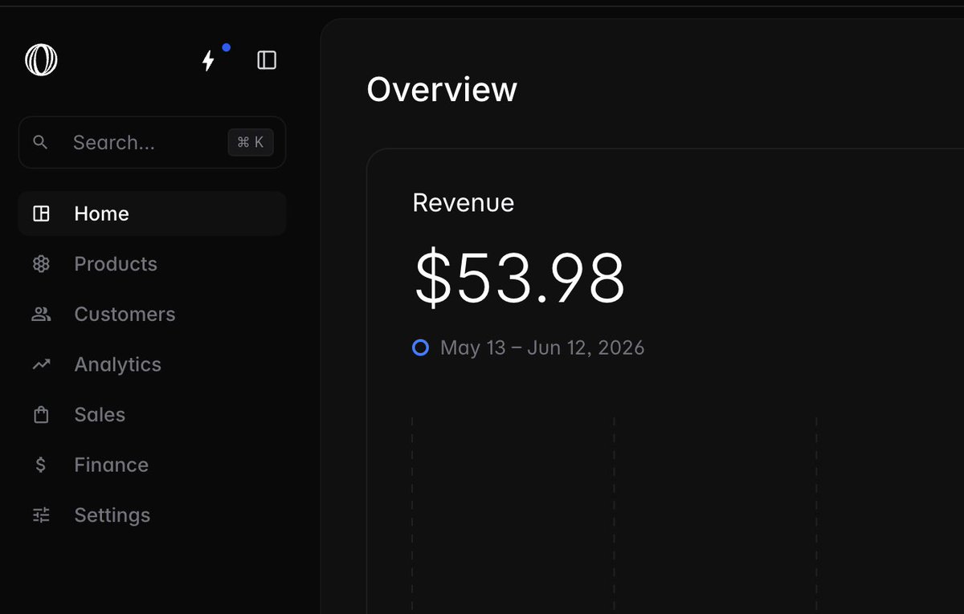Click the app logo in the sidebar
Image resolution: width=964 pixels, height=614 pixels.
click(x=41, y=60)
